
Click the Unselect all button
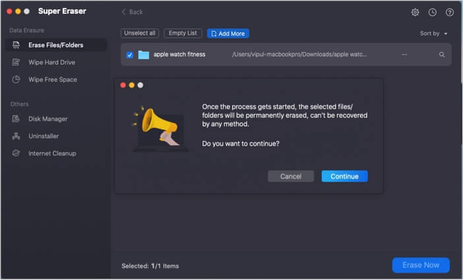pos(140,33)
